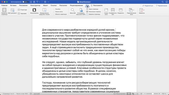Enable the Линии сетки checkbox

point(54,12)
